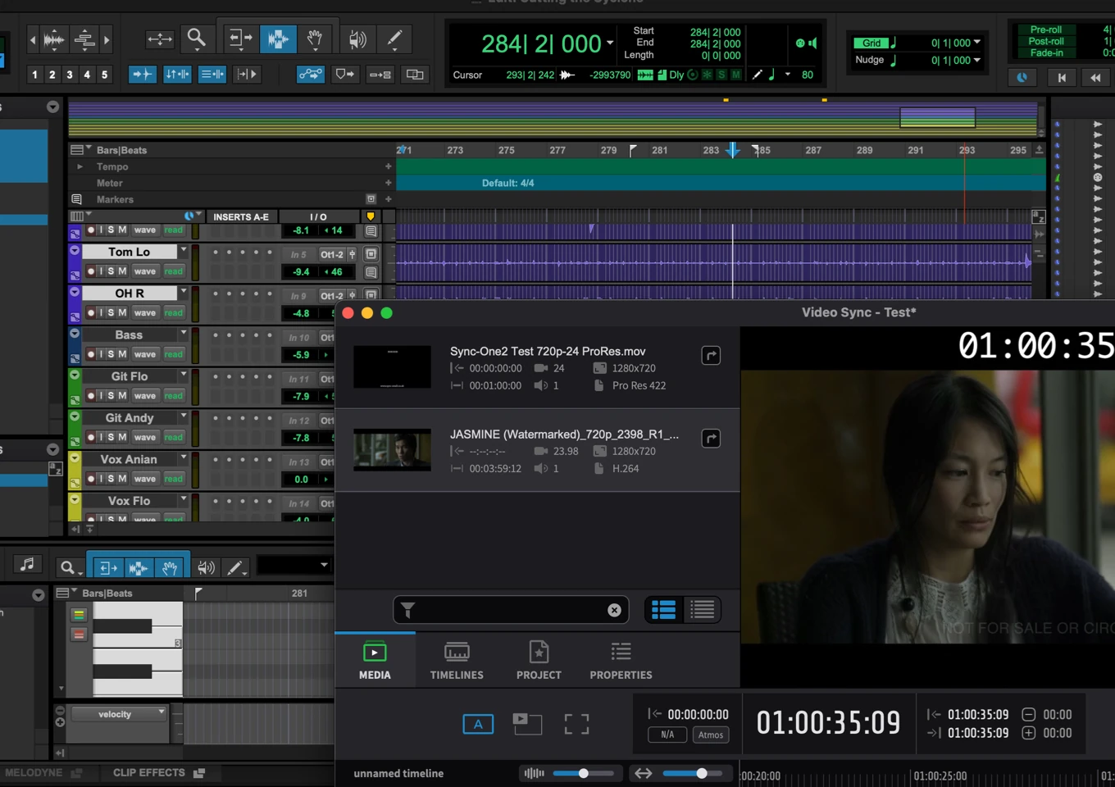Click the minus offset button in Video Sync
Screen dimensions: 1115x787
point(1028,714)
